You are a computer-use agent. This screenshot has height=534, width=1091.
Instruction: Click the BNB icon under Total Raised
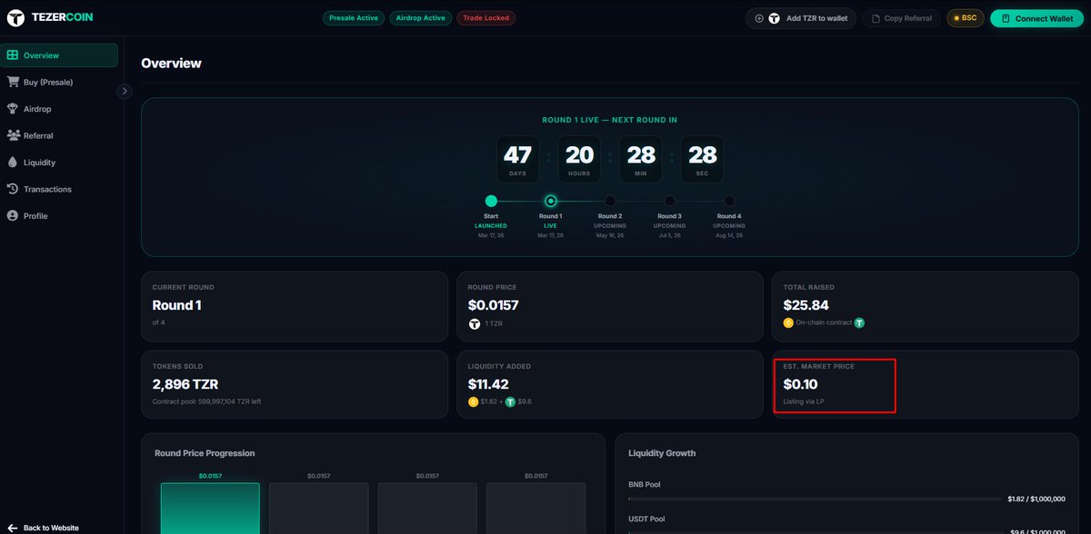(788, 322)
